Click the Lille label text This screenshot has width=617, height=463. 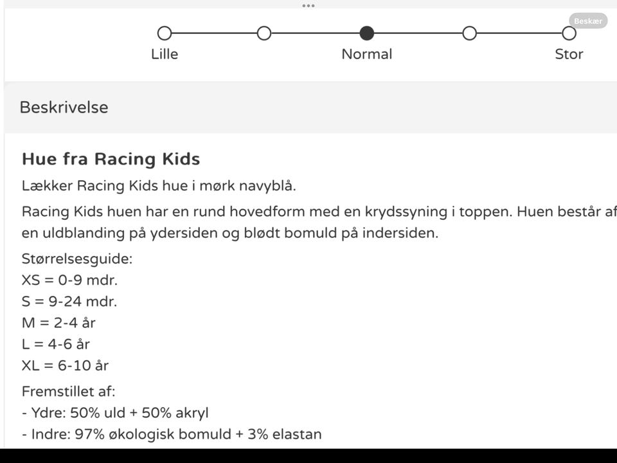(x=165, y=54)
